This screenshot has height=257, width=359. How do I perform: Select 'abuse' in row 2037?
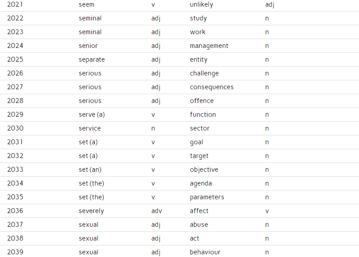tap(199, 225)
